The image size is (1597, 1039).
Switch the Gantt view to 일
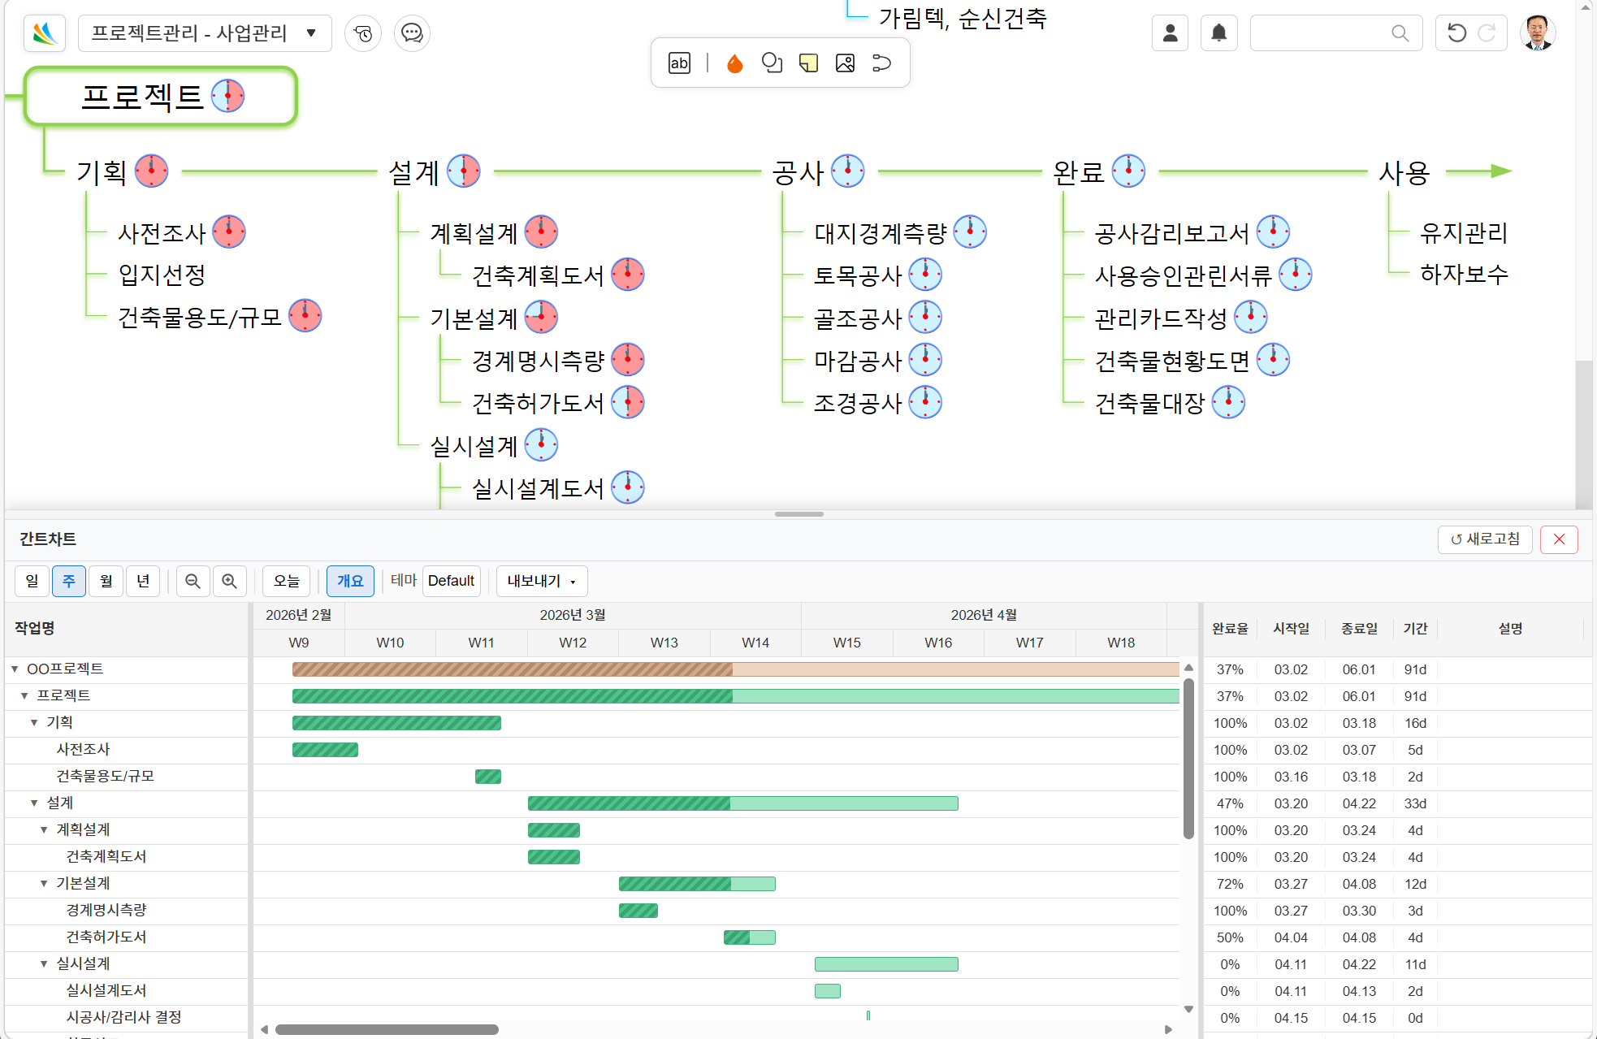pyautogui.click(x=32, y=581)
